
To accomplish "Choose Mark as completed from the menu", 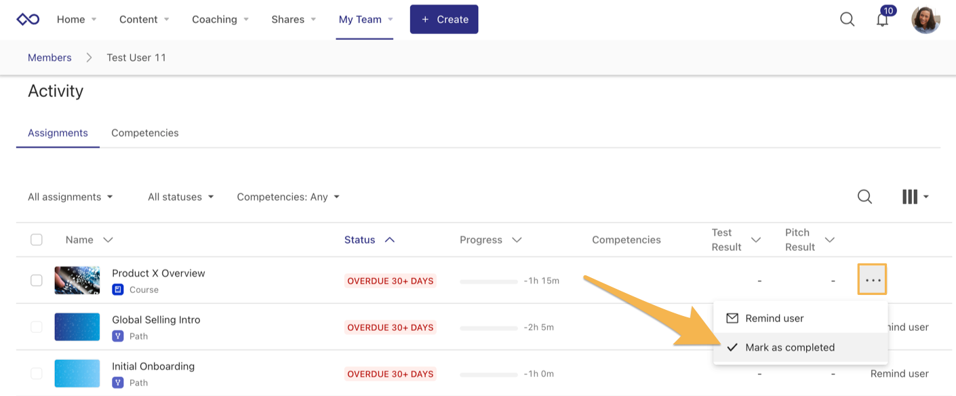I will click(x=800, y=347).
